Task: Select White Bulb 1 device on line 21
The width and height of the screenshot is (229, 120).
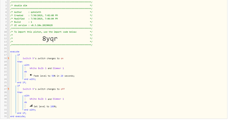Action: click(x=38, y=68)
